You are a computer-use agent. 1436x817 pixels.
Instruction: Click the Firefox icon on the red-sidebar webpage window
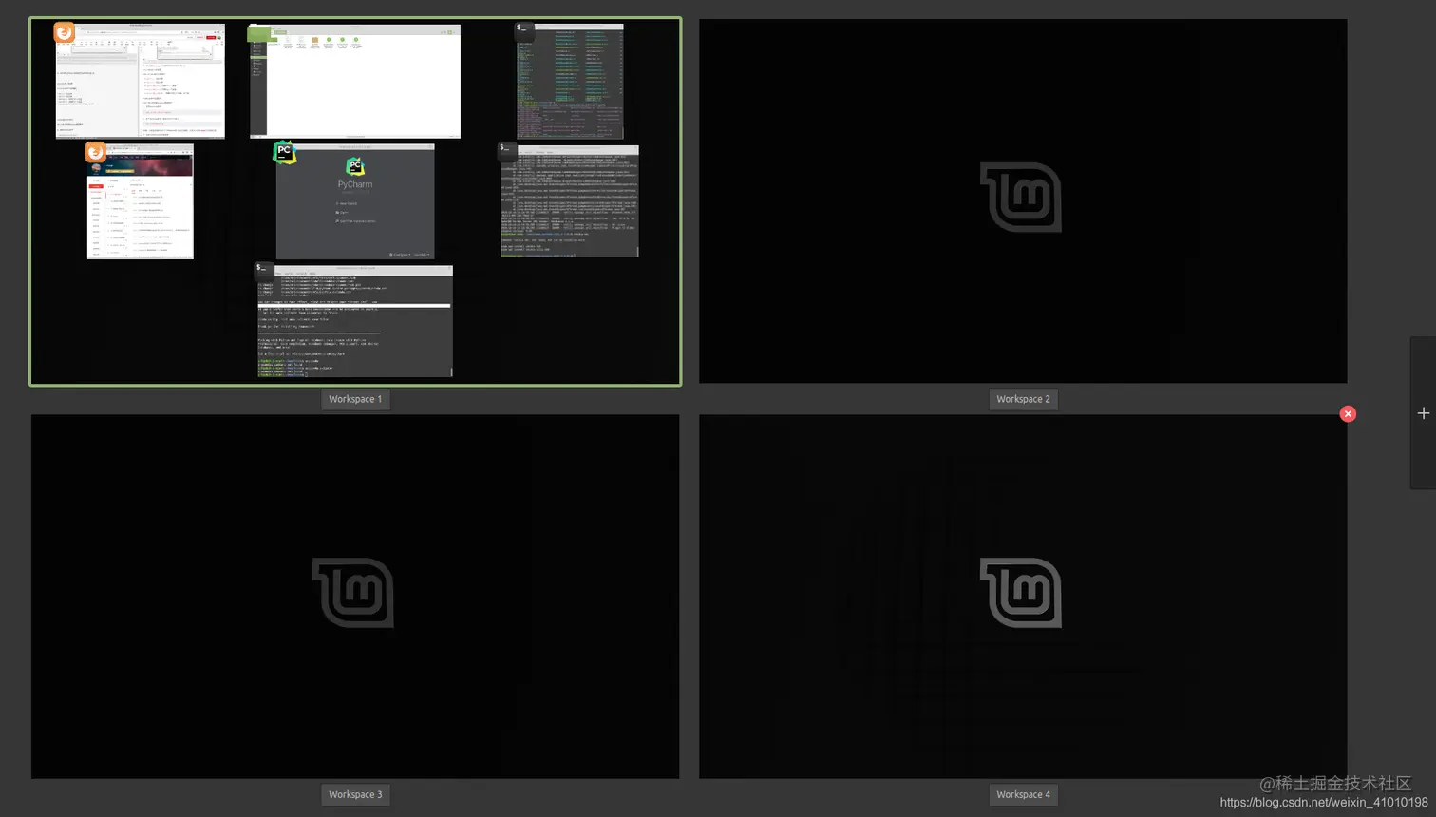(x=95, y=152)
